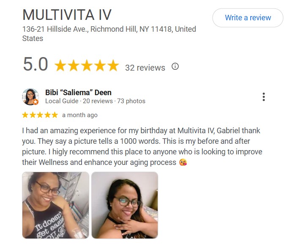
Task: Click the large five-star overall rating
Action: [87, 66]
